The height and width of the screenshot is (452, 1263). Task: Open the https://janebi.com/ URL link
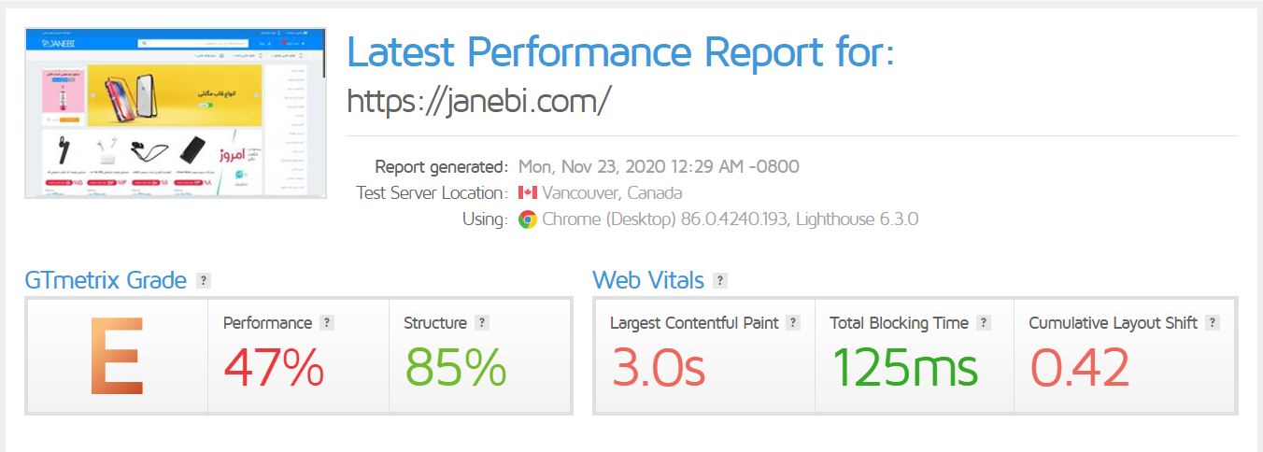pos(478,101)
